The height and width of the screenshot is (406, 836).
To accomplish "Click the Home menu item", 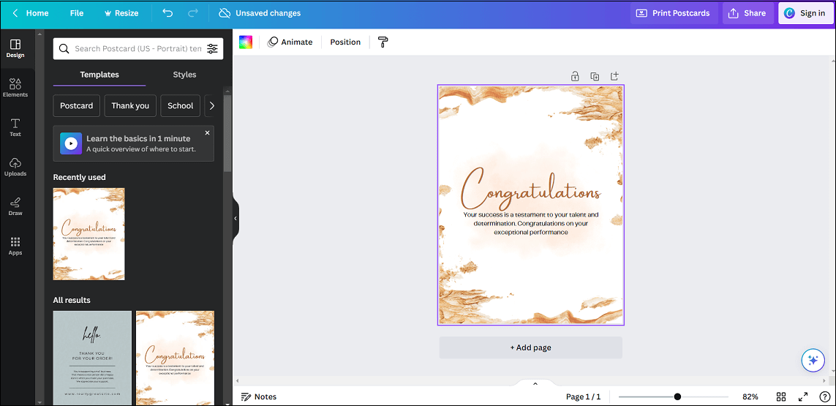I will [37, 13].
